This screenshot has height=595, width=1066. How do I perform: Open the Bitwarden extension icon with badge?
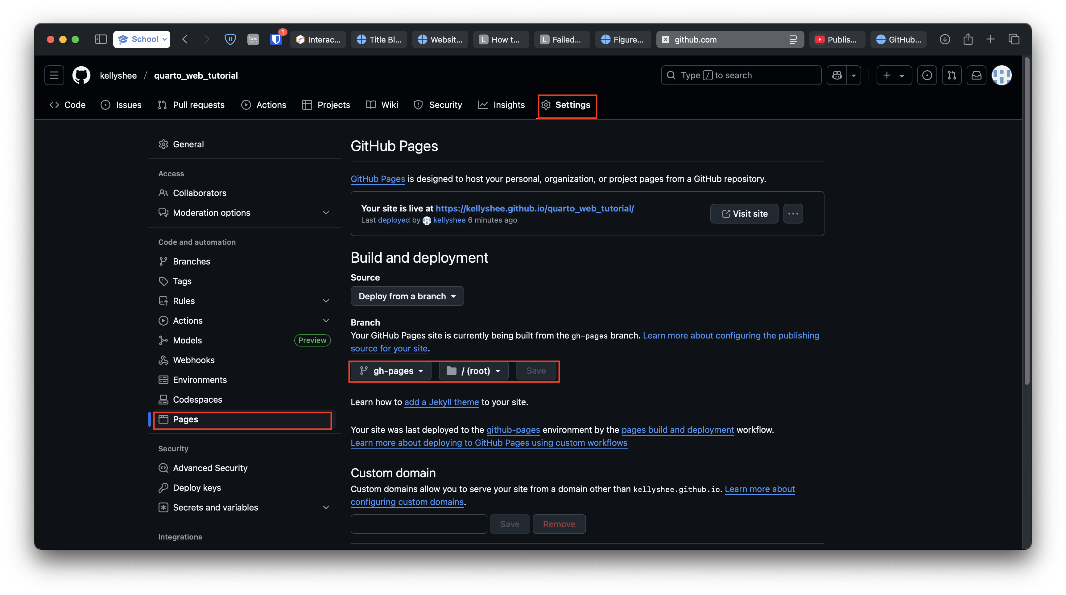(x=276, y=39)
